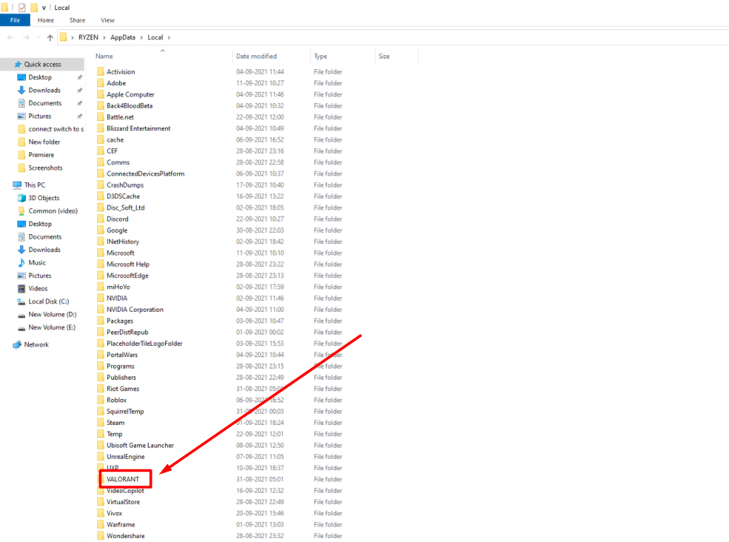This screenshot has height=542, width=729.
Task: Click the Properties quick access toolbar icon
Action: pyautogui.click(x=22, y=7)
